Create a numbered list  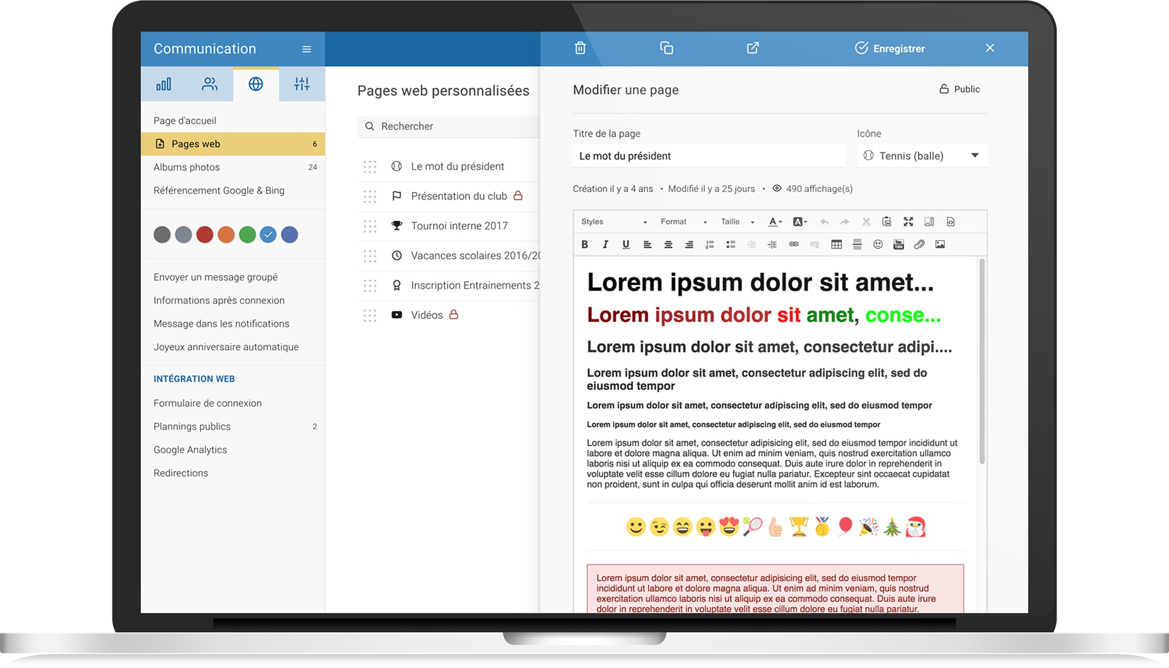(x=710, y=244)
